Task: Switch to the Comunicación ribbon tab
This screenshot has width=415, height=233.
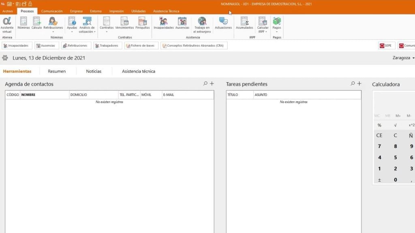Action: click(52, 11)
